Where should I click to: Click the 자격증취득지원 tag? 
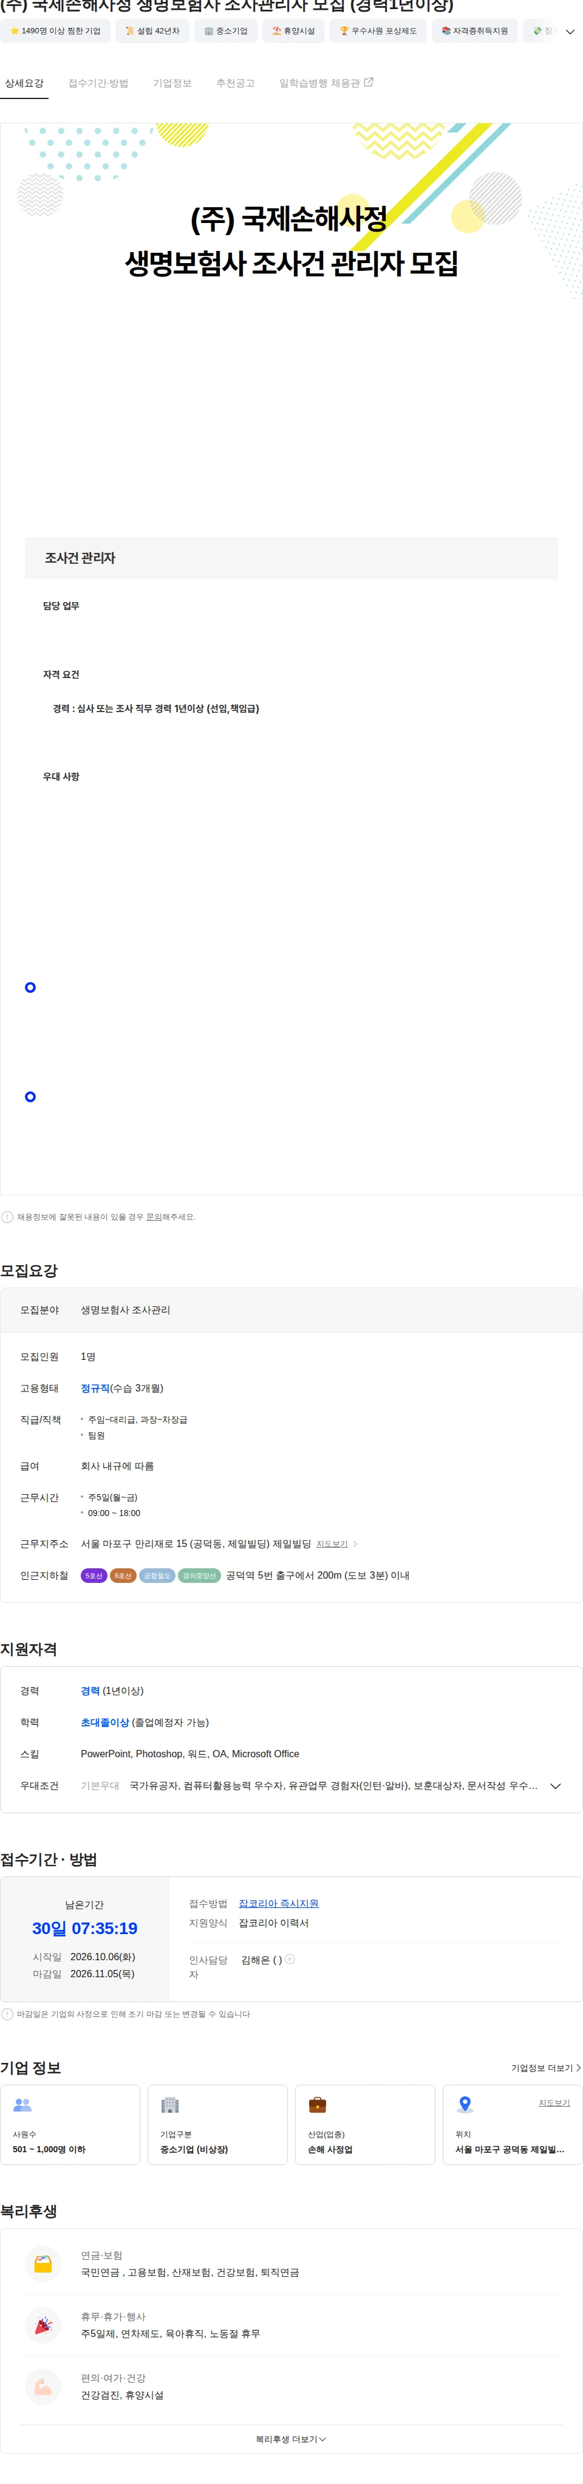coord(474,31)
